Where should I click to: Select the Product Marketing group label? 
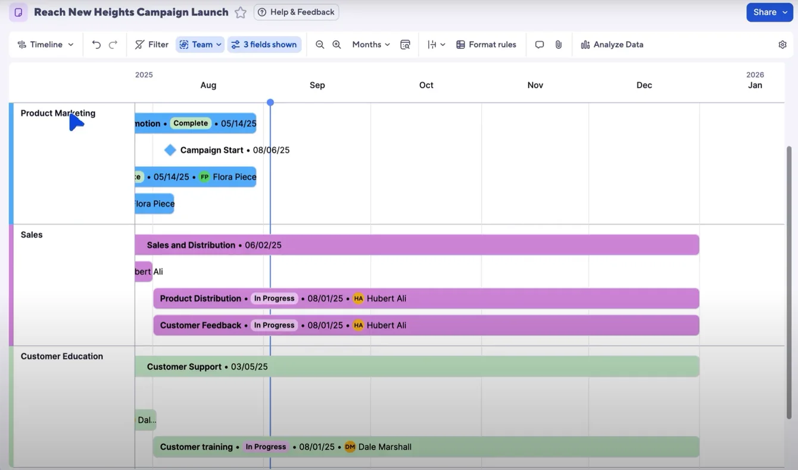[x=58, y=113]
